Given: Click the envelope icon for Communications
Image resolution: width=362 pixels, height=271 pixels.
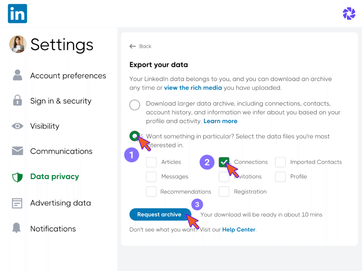Looking at the screenshot, I should [x=17, y=151].
